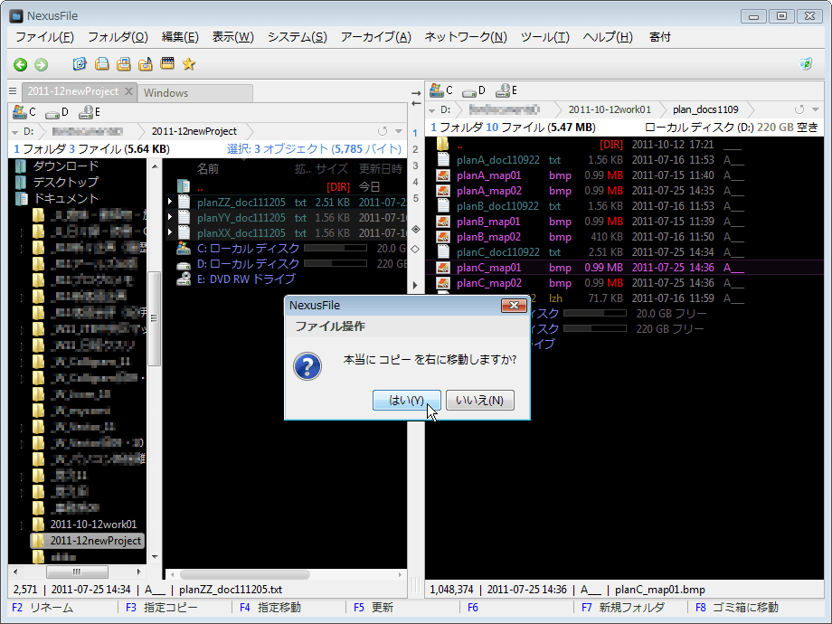Switch left pane to drive C
The height and width of the screenshot is (624, 832).
click(x=24, y=112)
